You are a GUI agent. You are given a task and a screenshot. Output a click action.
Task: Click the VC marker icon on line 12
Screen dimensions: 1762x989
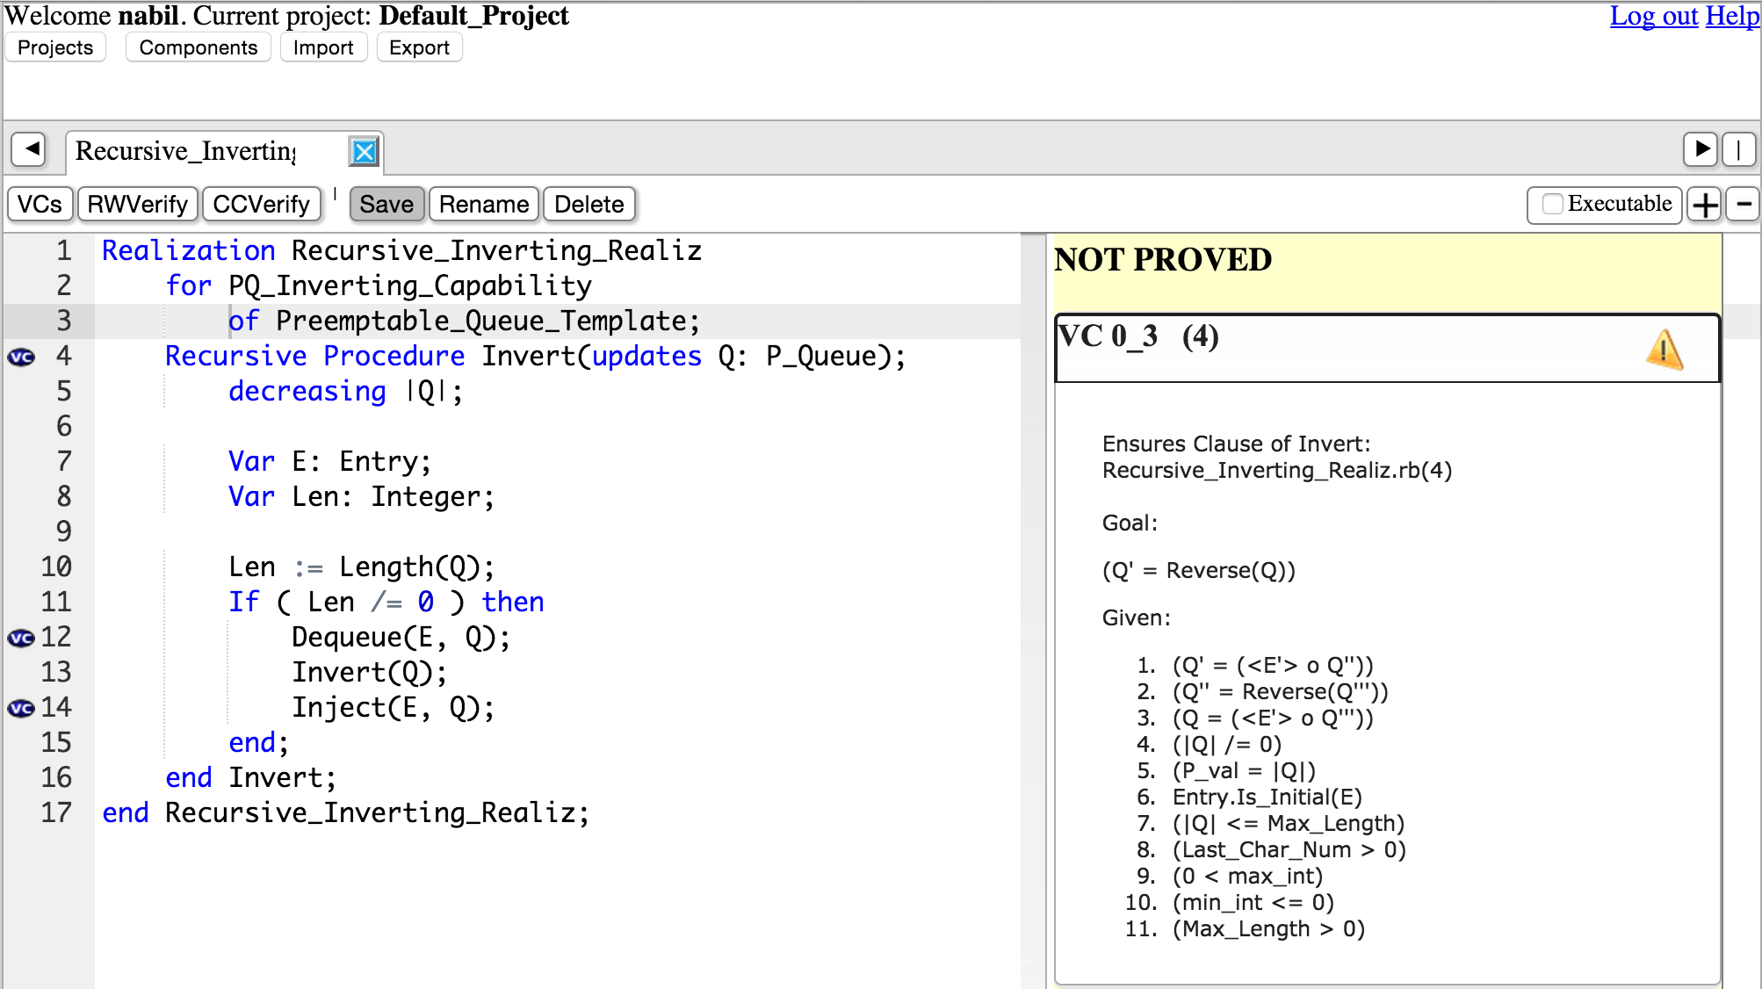(x=21, y=638)
